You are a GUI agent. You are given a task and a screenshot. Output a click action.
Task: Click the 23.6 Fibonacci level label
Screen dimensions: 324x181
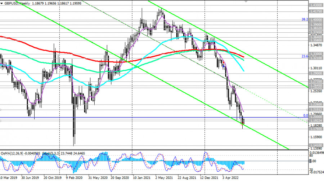click(x=304, y=56)
